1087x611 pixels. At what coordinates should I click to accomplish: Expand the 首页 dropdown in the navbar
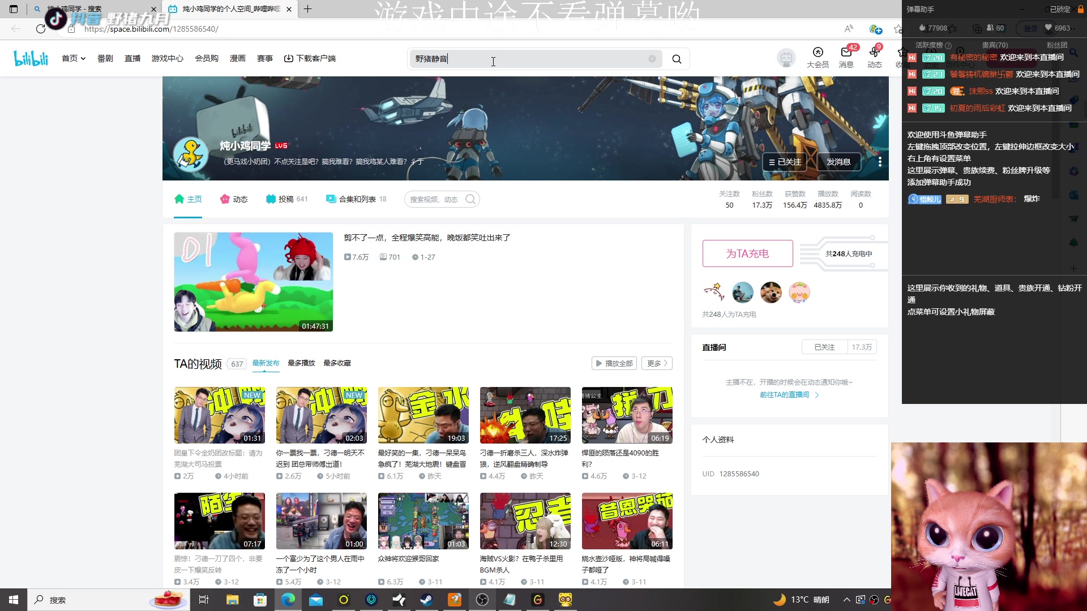(x=74, y=58)
